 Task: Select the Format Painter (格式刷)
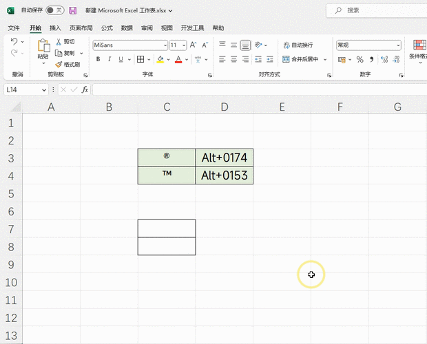tap(67, 65)
